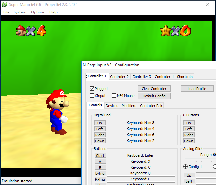Open the Shortcuts tab
Screen dimensions: 216x185
[x=185, y=77]
